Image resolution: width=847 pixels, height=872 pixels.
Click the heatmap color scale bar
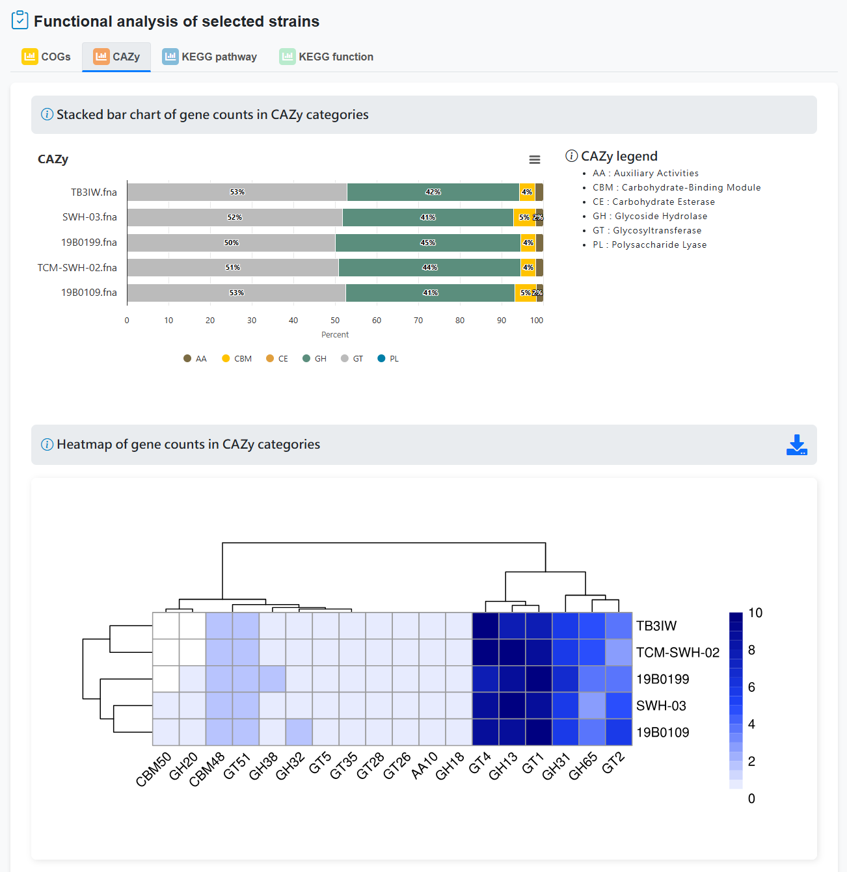click(x=736, y=700)
